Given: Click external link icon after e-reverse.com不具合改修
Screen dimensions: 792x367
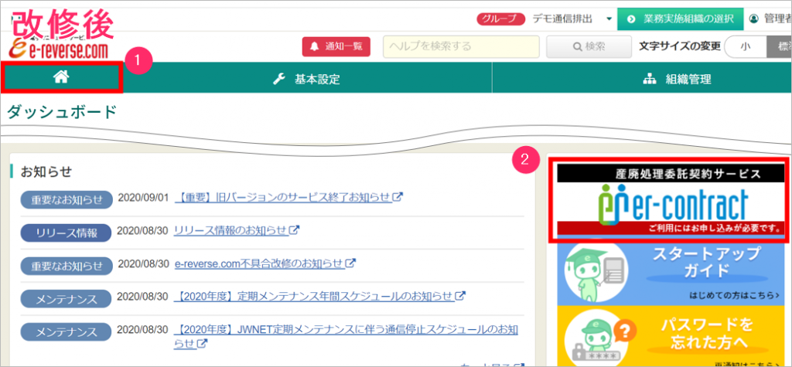Looking at the screenshot, I should [x=350, y=263].
